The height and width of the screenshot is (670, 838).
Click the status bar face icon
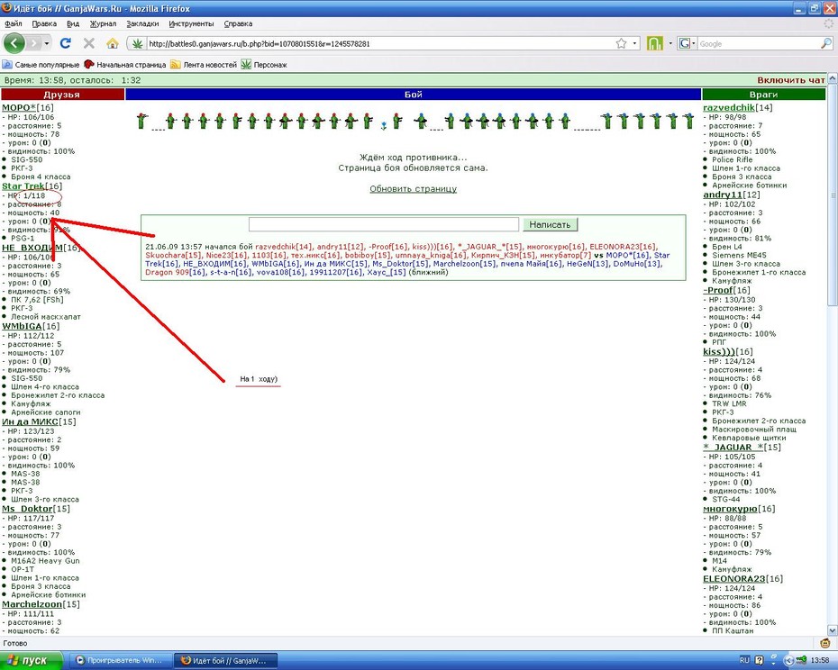(x=825, y=643)
